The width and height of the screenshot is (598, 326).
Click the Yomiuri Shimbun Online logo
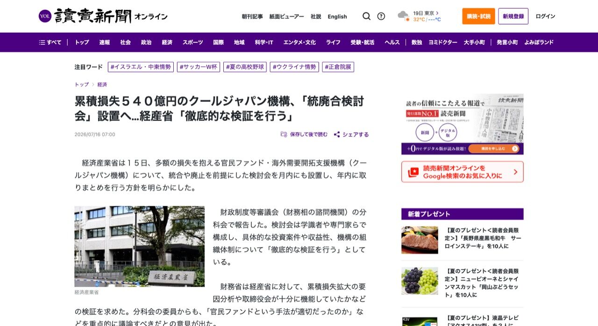103,16
